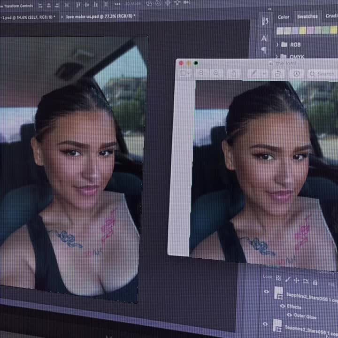Pick the bright green swatch in Swatches
Screen dimensions: 338x338
(x=326, y=30)
